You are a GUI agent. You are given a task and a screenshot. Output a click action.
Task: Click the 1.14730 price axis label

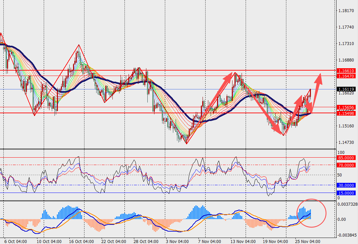coord(346,142)
